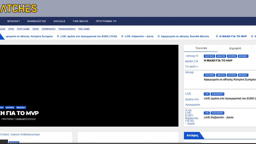
Task: Click the icon before 'LIVE: Δράση στα προκριματικά' ticker item
Action: 58,36
